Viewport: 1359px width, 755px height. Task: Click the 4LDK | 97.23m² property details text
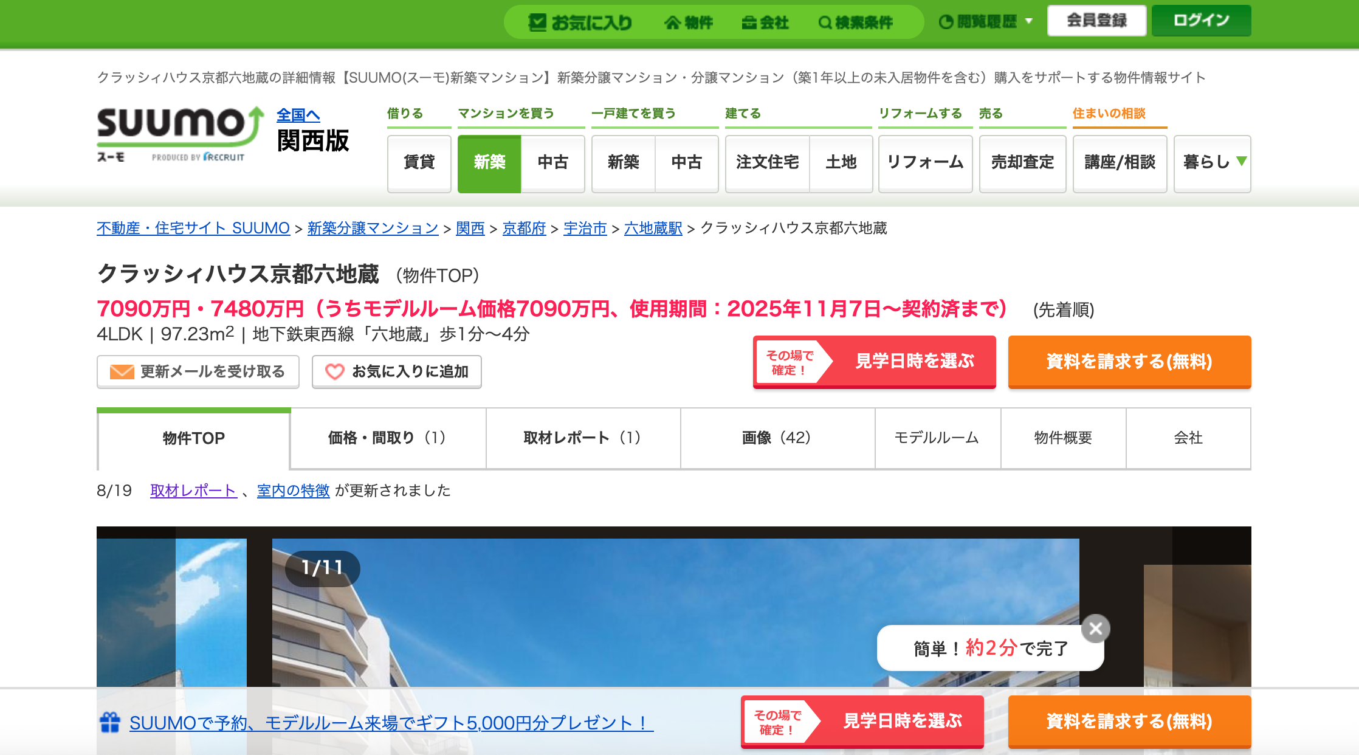click(x=313, y=334)
